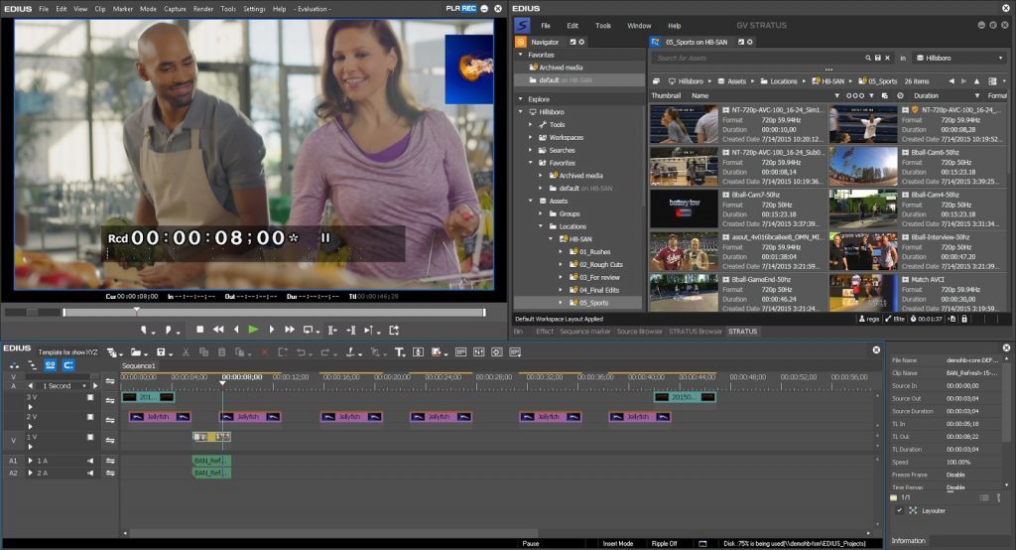Open the Marker menu in EDIUS
The image size is (1016, 550).
tap(122, 9)
